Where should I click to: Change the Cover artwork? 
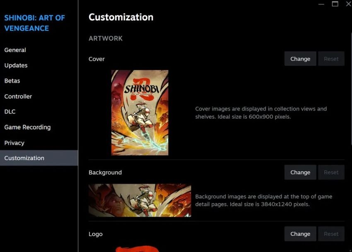point(300,59)
